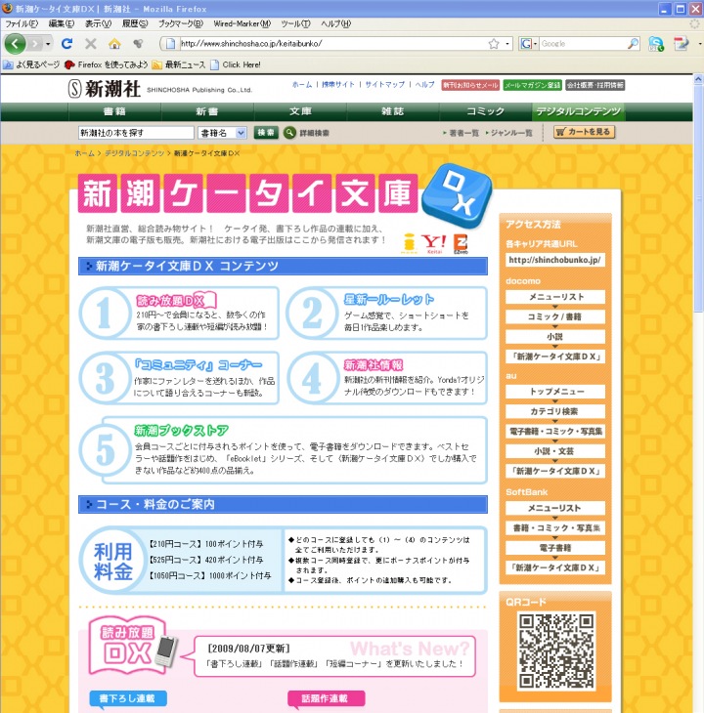Click the blue 書下ろし連載 button
Image resolution: width=704 pixels, height=713 pixels.
tap(128, 698)
